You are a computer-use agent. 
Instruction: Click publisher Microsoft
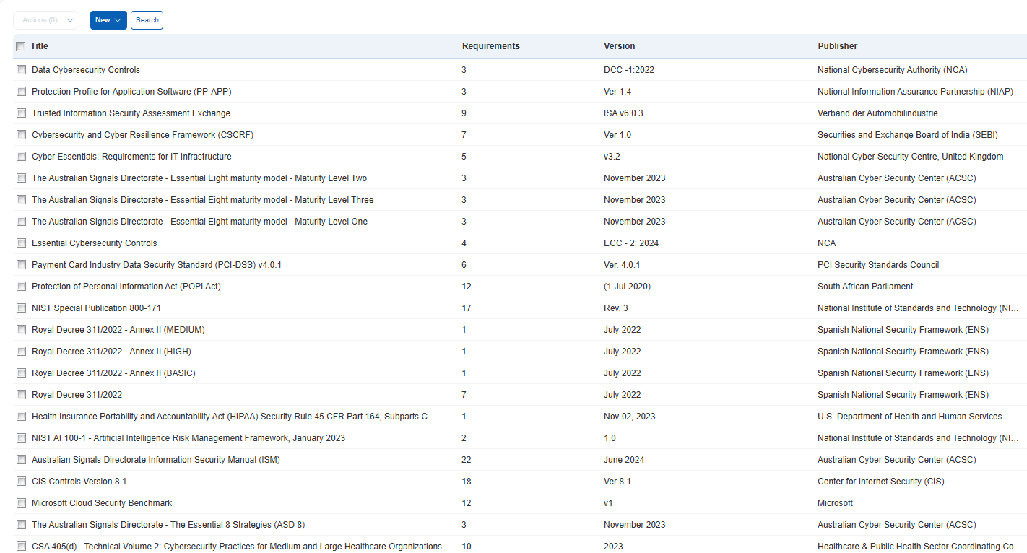tap(835, 503)
